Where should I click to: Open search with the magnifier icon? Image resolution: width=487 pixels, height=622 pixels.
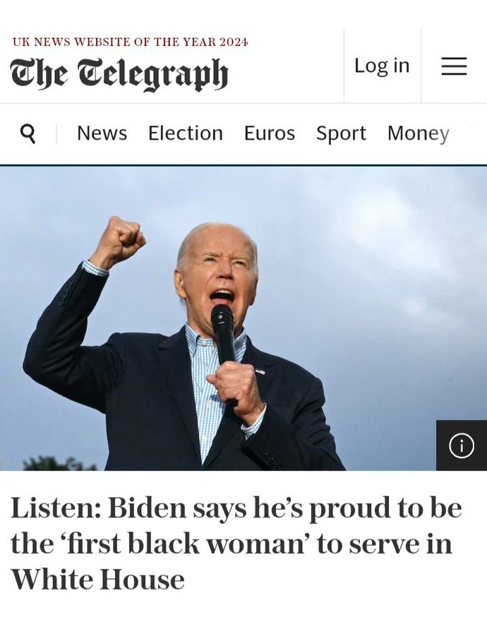click(x=28, y=133)
